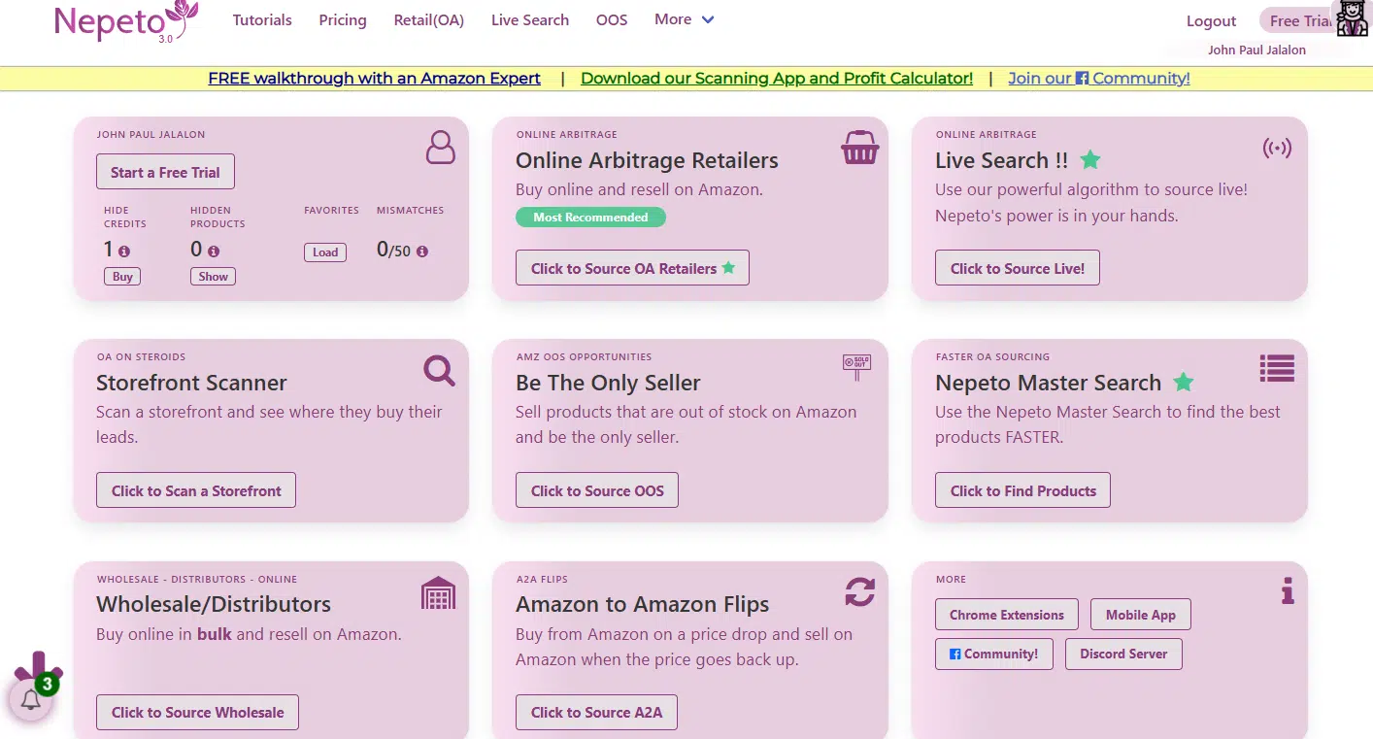Viewport: 1373px width, 739px height.
Task: Click the info icon next to Hidden Products value
Action: click(x=214, y=251)
